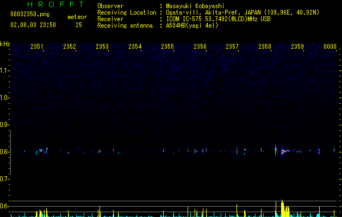
Task: Click the 2352 time marker
Action: click(70, 47)
